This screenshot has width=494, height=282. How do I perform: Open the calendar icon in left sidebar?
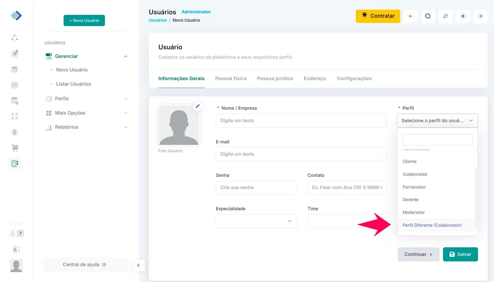(x=15, y=100)
